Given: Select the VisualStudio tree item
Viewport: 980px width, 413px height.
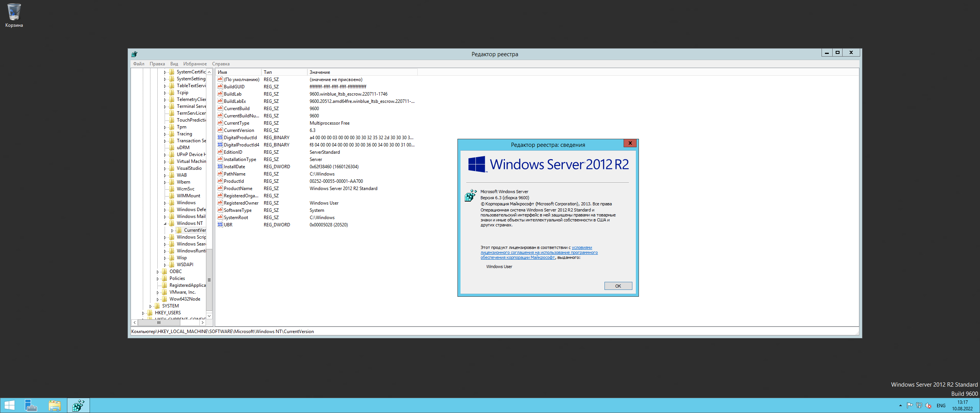Looking at the screenshot, I should (x=189, y=168).
